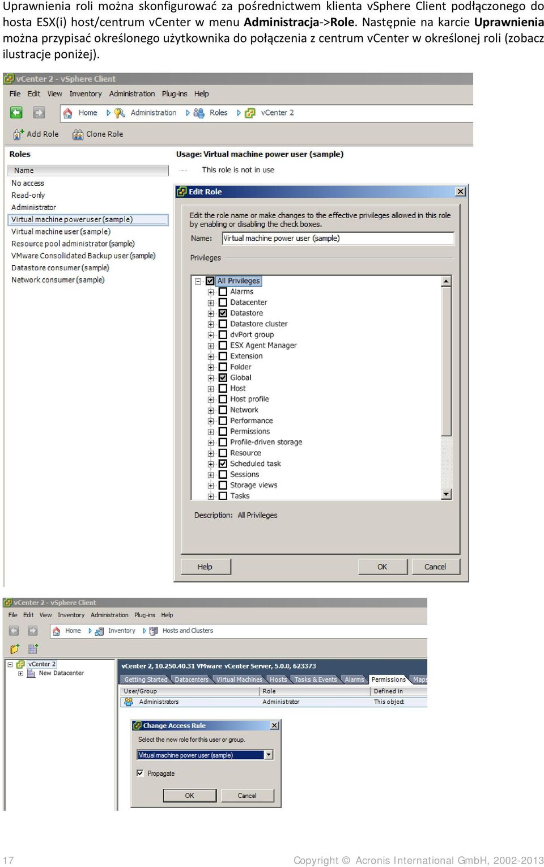Click the Hosts and Clusters icon
The width and height of the screenshot is (544, 867).
[154, 631]
